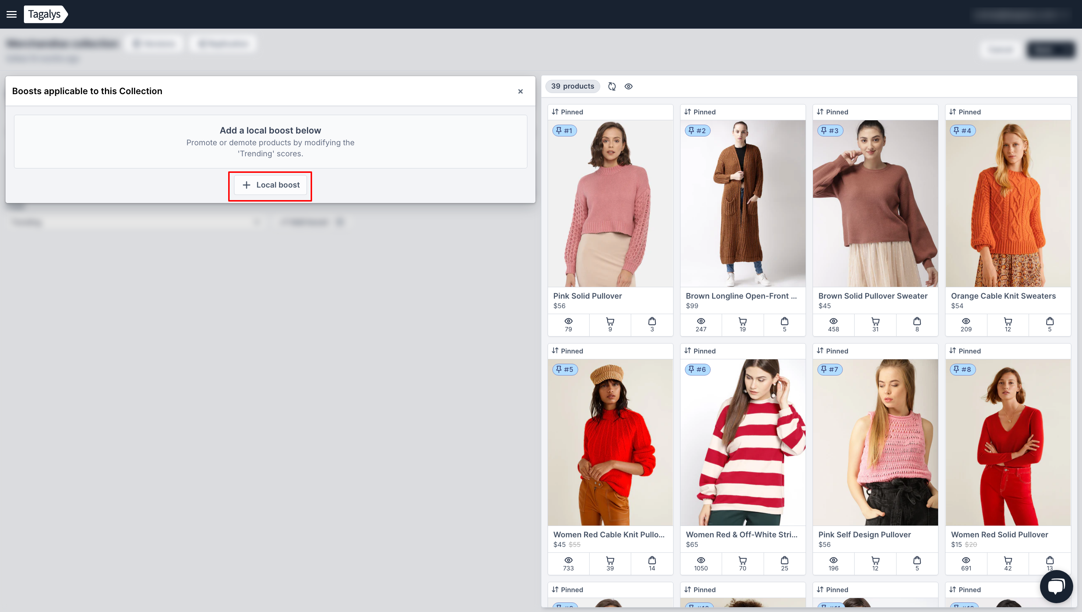
Task: Click sort arrows on striped sweater card
Action: click(687, 351)
